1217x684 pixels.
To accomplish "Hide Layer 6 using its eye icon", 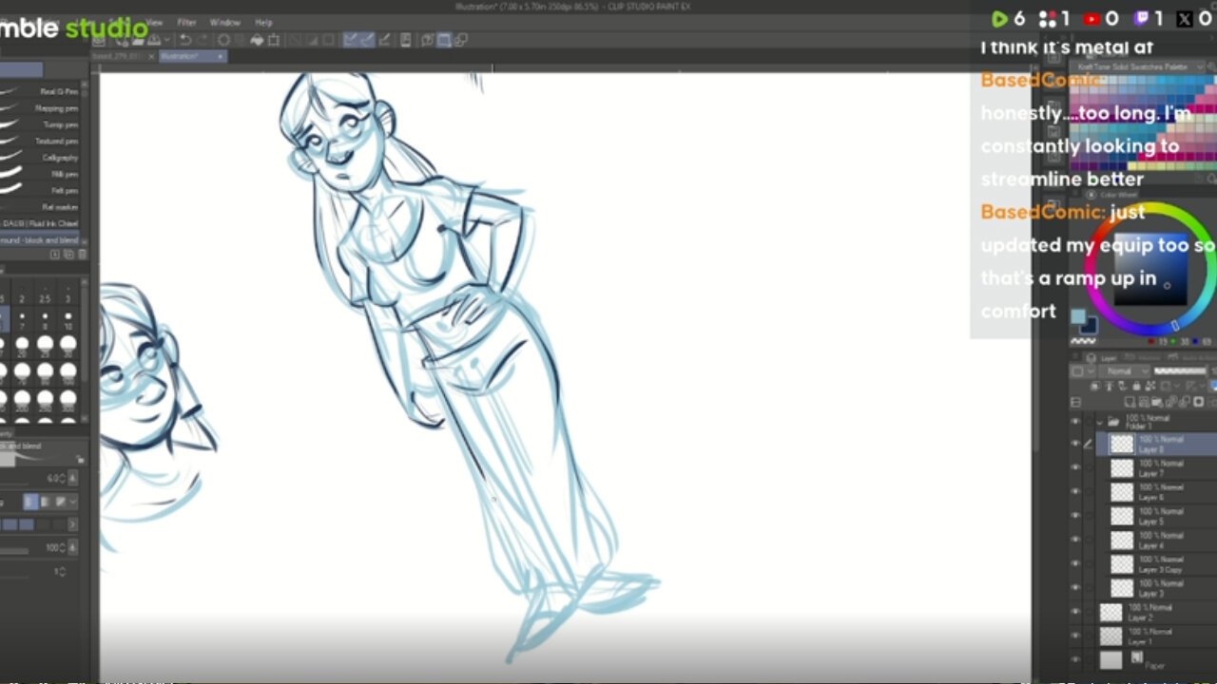I will (x=1075, y=492).
